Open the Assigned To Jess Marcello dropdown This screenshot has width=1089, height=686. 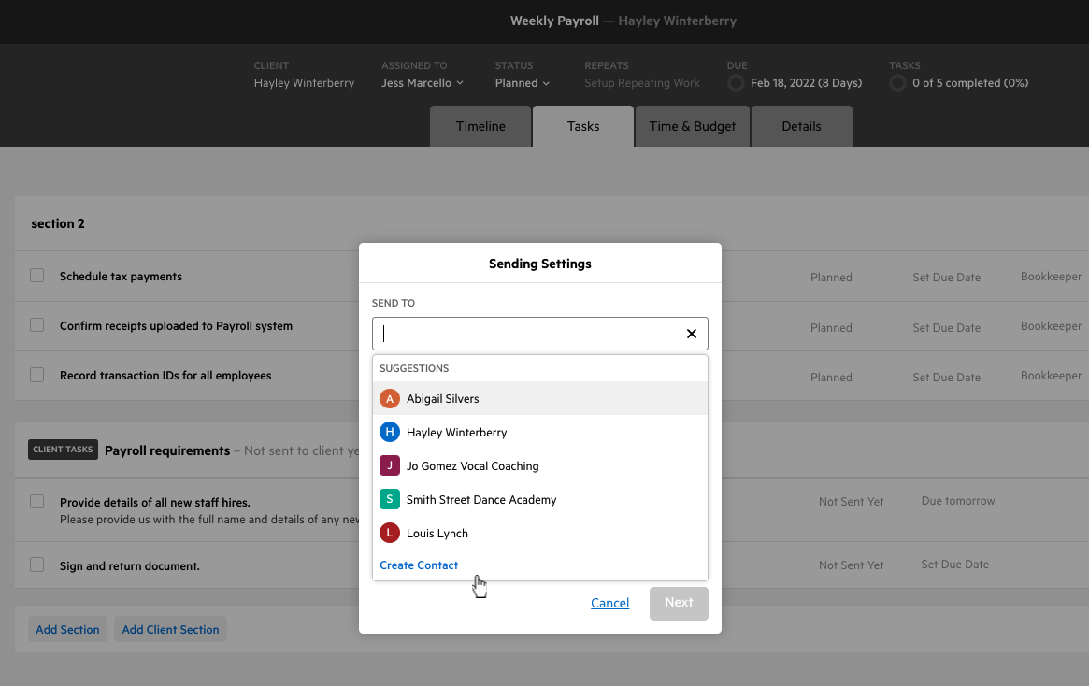pos(423,82)
